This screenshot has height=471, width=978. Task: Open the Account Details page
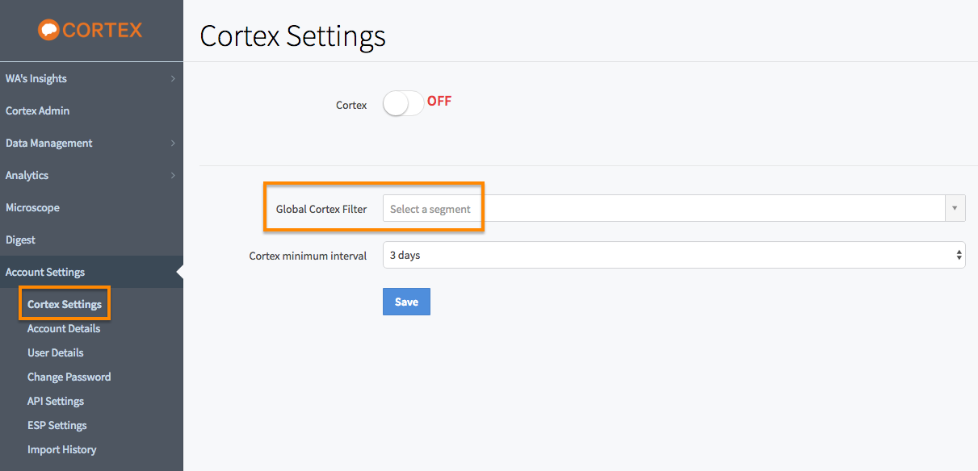[64, 328]
